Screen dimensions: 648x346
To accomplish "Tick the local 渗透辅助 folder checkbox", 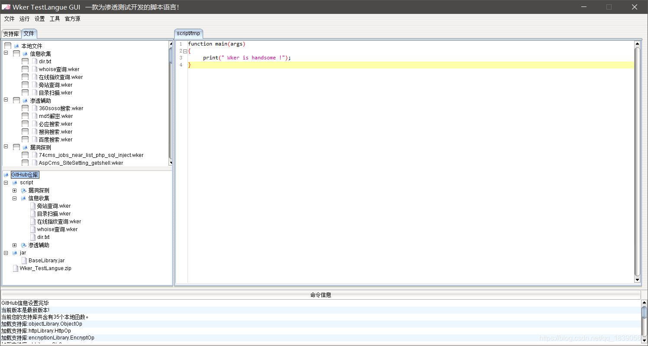I will [x=16, y=100].
